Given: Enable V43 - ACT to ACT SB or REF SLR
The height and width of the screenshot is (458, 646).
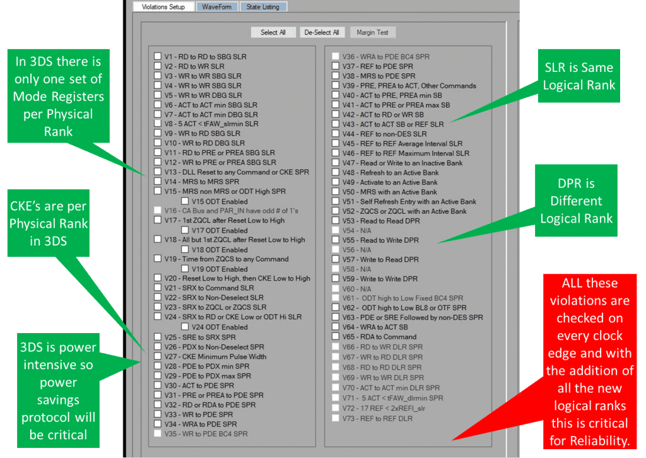Looking at the screenshot, I should point(336,124).
